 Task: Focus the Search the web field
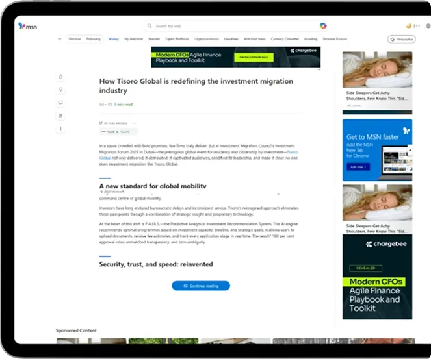click(x=235, y=26)
